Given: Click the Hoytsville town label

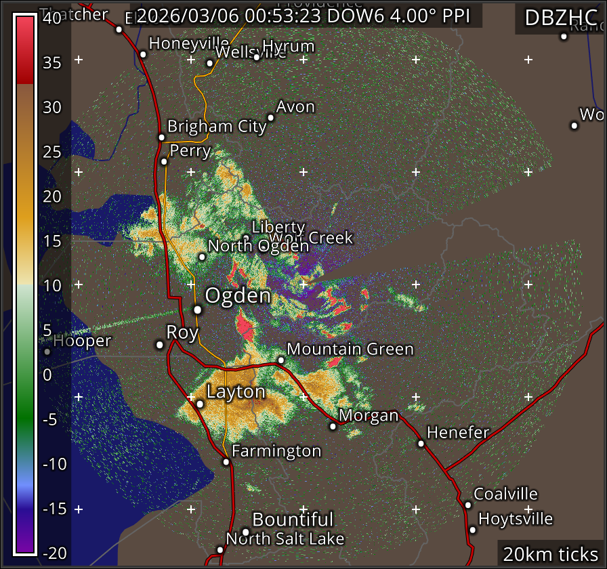Looking at the screenshot, I should [515, 520].
